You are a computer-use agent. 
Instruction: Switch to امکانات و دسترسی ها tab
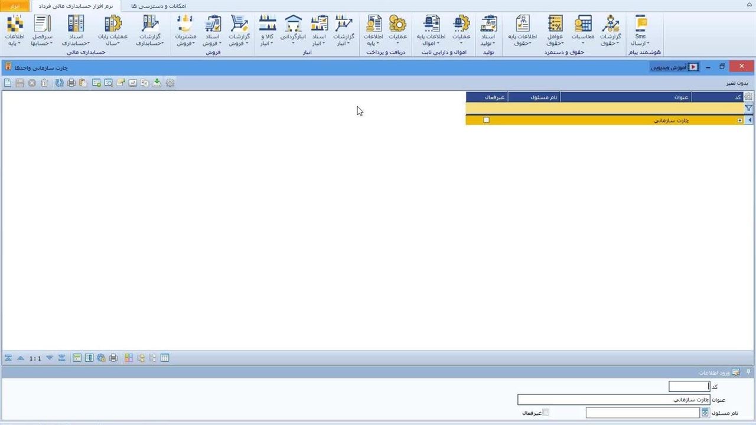coord(158,6)
